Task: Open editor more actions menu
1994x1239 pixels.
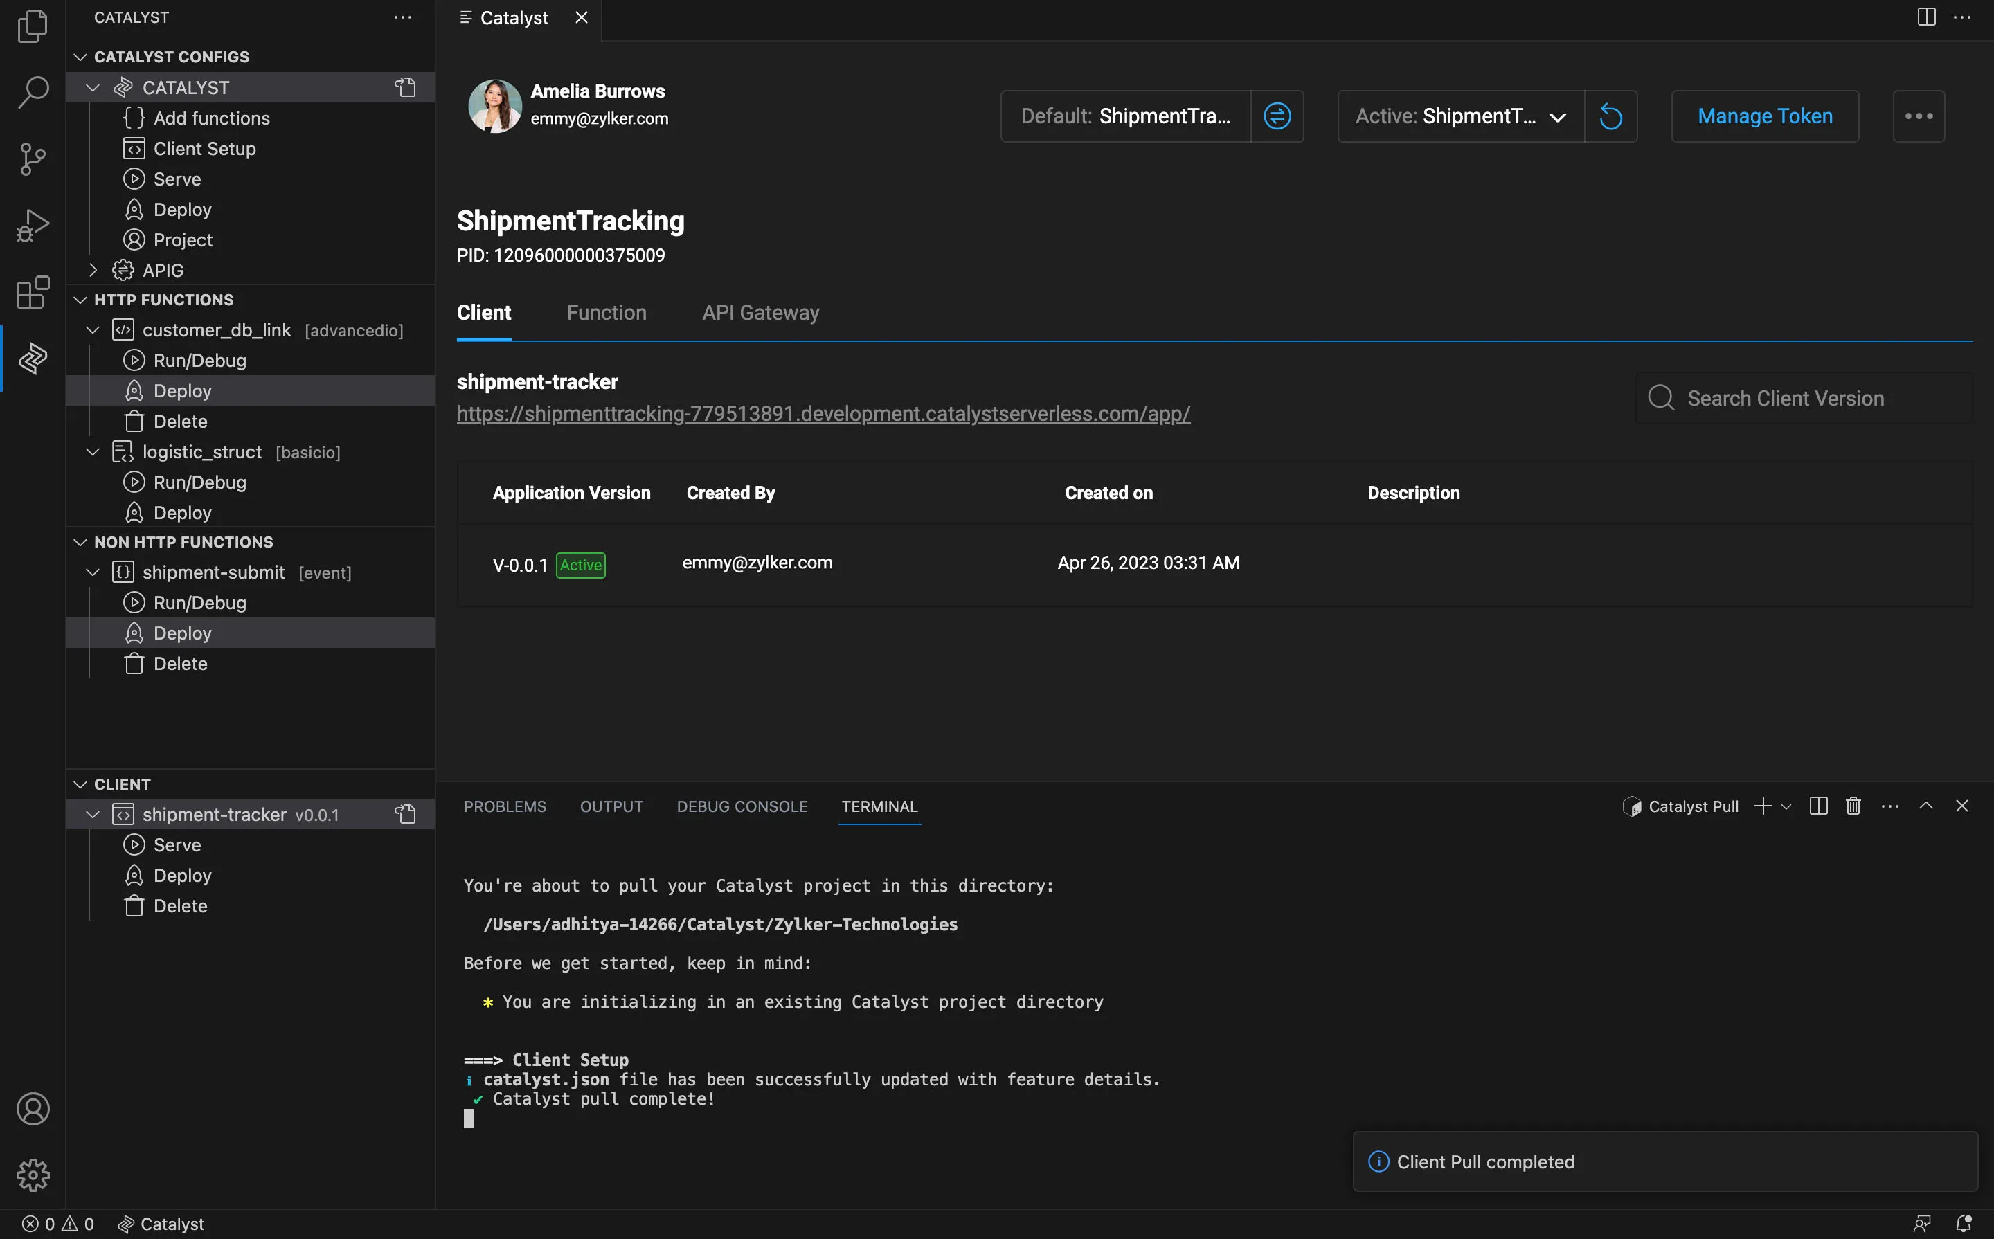Action: click(x=1962, y=17)
